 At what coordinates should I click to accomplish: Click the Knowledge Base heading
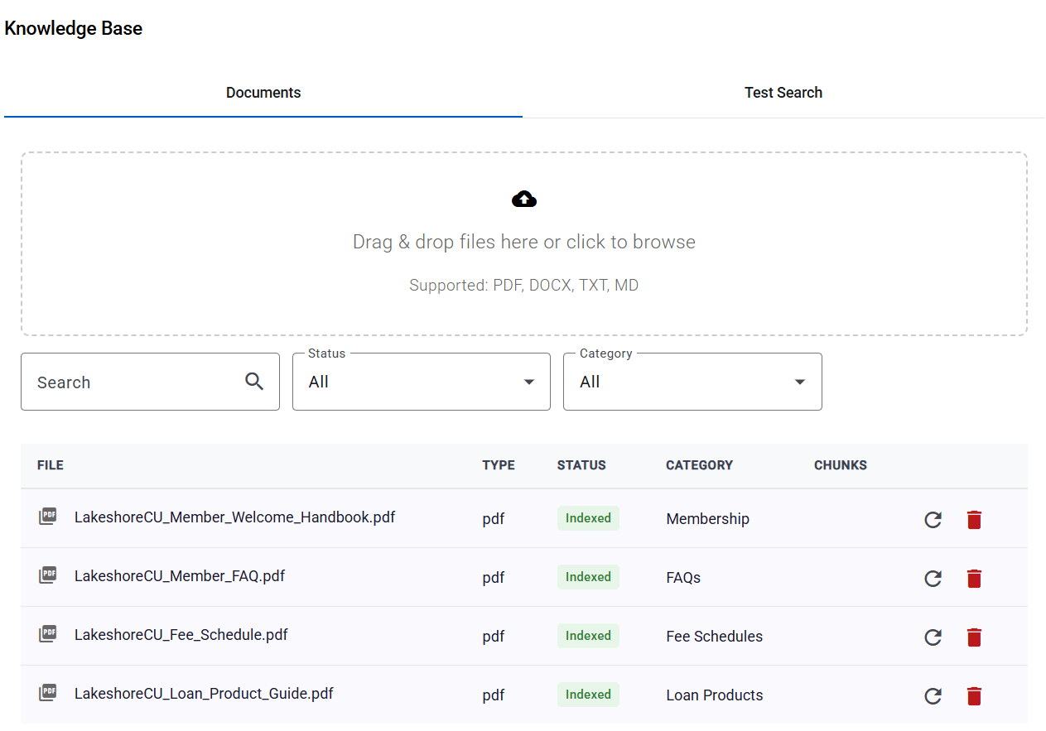click(74, 28)
